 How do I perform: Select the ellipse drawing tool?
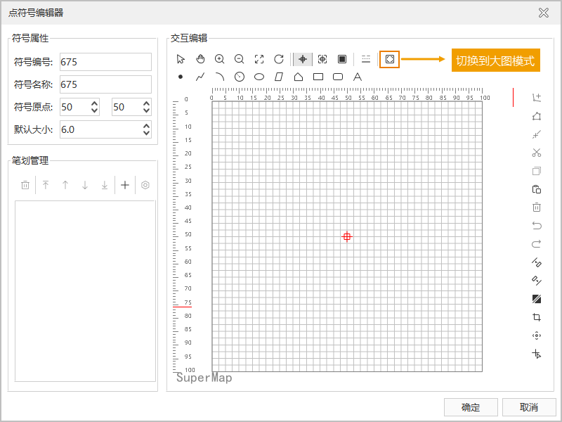259,77
